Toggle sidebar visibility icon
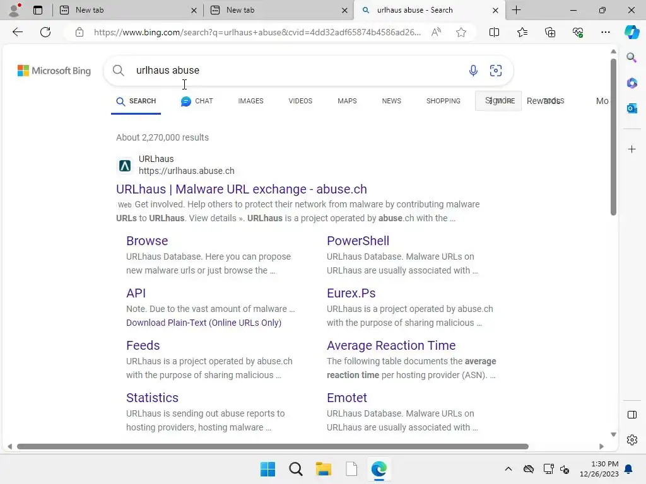Viewport: 646px width, 484px height. 631,415
